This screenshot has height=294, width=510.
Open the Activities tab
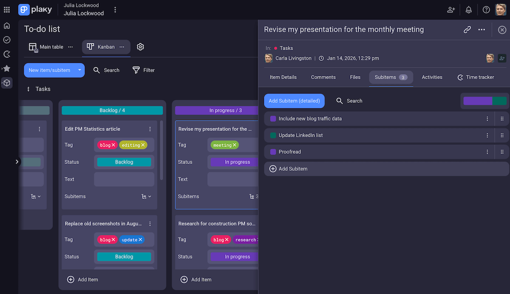(x=432, y=77)
